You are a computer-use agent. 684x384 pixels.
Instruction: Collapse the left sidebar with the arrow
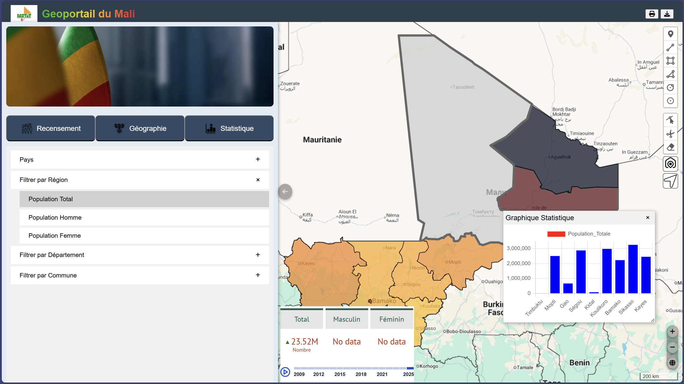tap(285, 192)
